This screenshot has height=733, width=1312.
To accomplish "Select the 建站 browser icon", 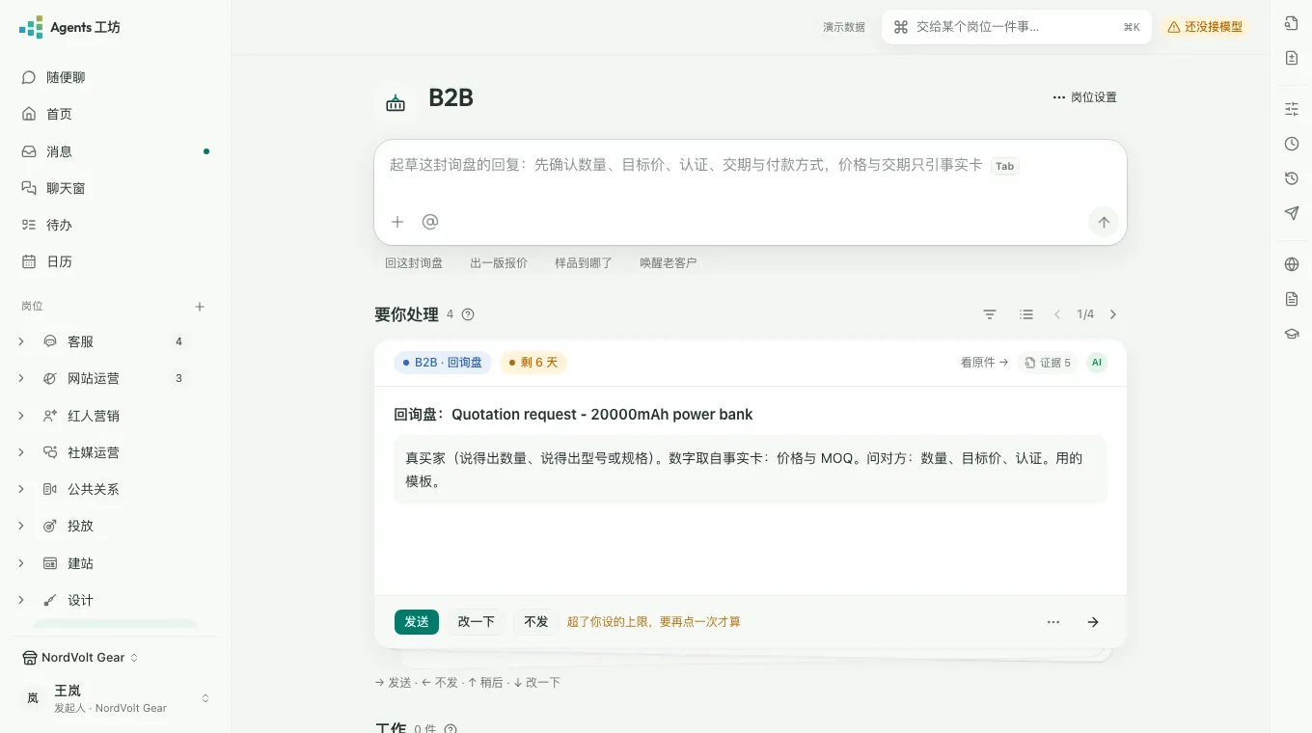I will pyautogui.click(x=50, y=563).
